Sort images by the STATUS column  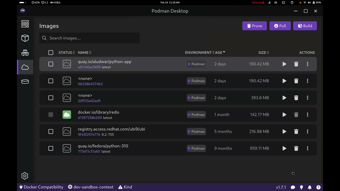67,53
